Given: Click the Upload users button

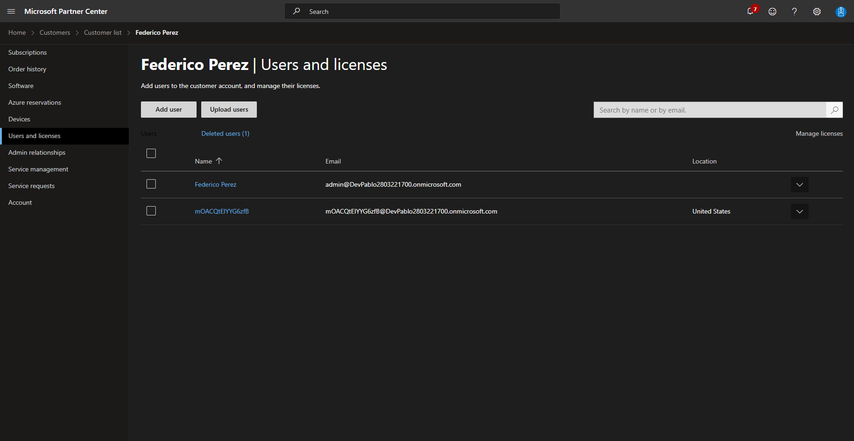Looking at the screenshot, I should (229, 109).
